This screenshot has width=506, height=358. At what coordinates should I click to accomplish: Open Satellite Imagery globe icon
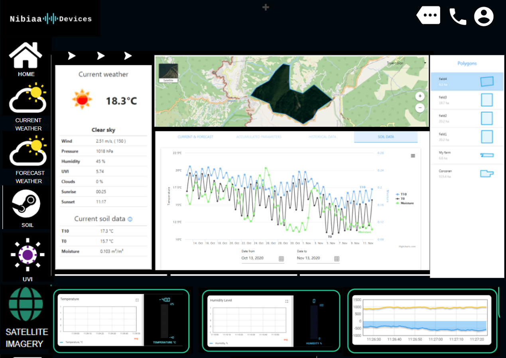click(x=26, y=304)
